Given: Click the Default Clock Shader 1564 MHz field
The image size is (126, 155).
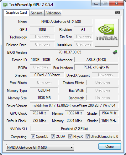Looking at the screenshot, I should [109, 121].
